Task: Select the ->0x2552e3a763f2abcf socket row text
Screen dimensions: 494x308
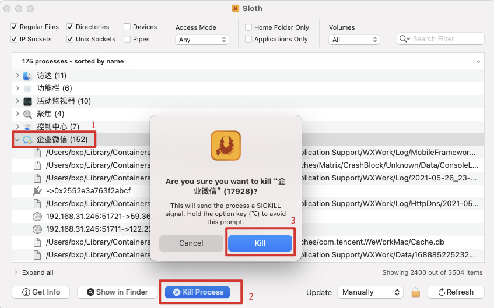Action: pos(88,191)
